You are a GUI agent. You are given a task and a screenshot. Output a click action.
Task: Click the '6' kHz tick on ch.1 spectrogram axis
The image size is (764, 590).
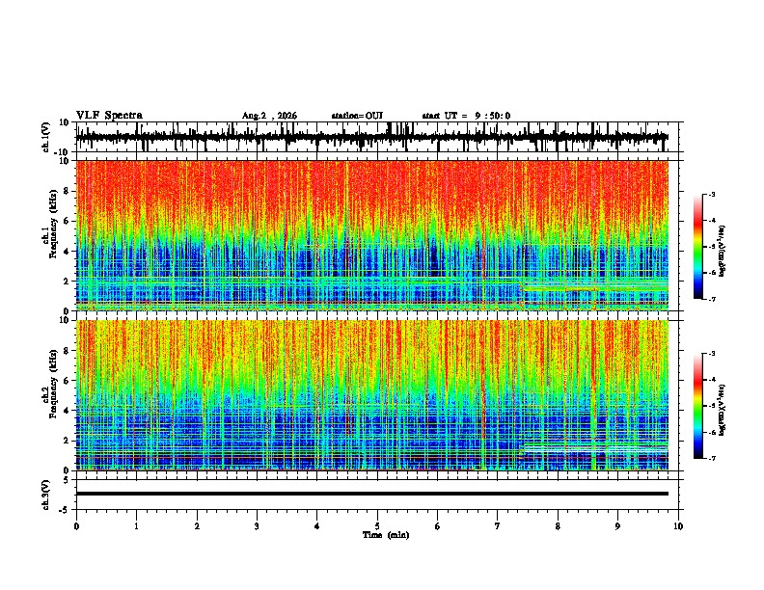pos(67,221)
